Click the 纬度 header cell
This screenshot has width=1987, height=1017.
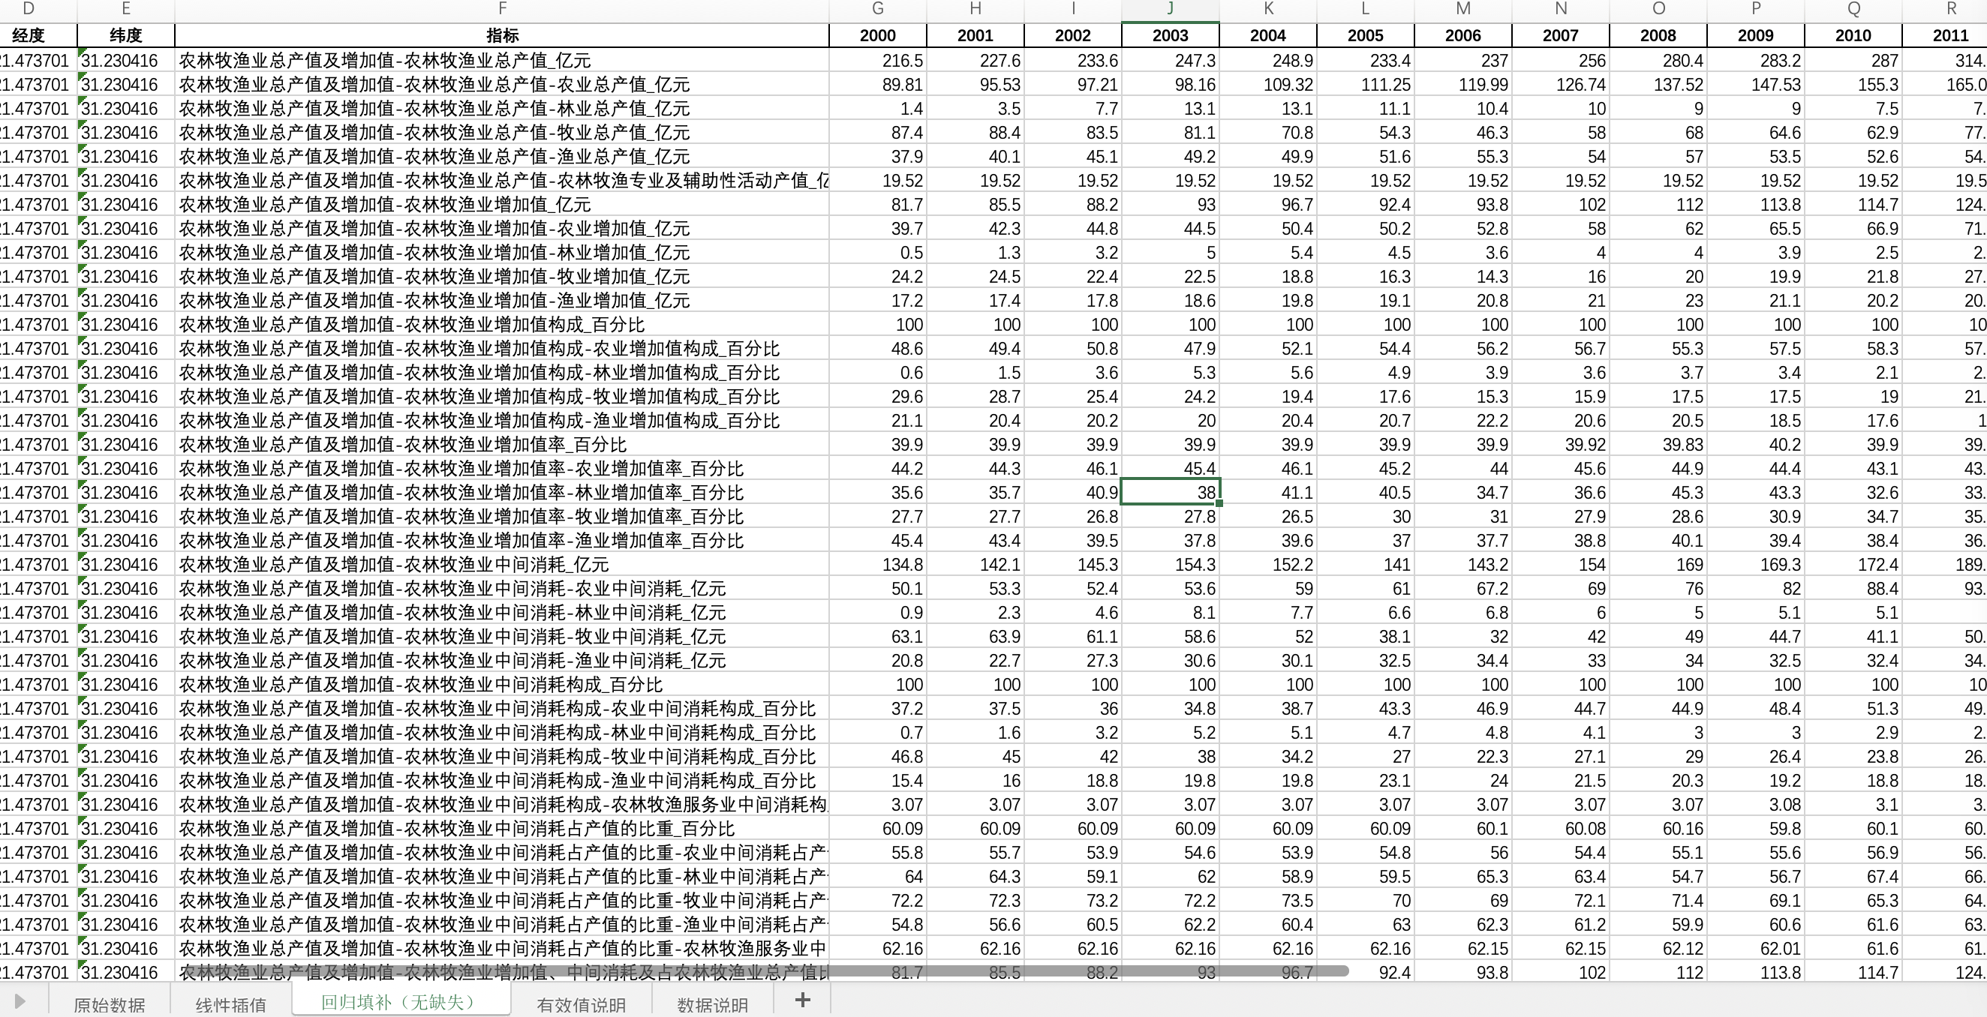125,35
